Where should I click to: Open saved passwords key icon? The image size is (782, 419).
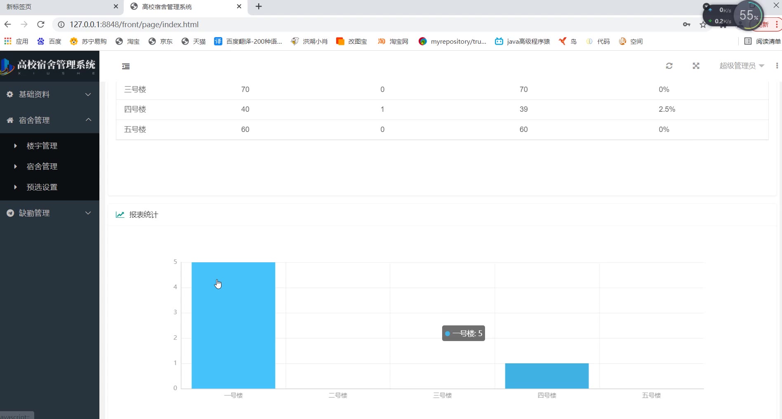click(x=686, y=25)
